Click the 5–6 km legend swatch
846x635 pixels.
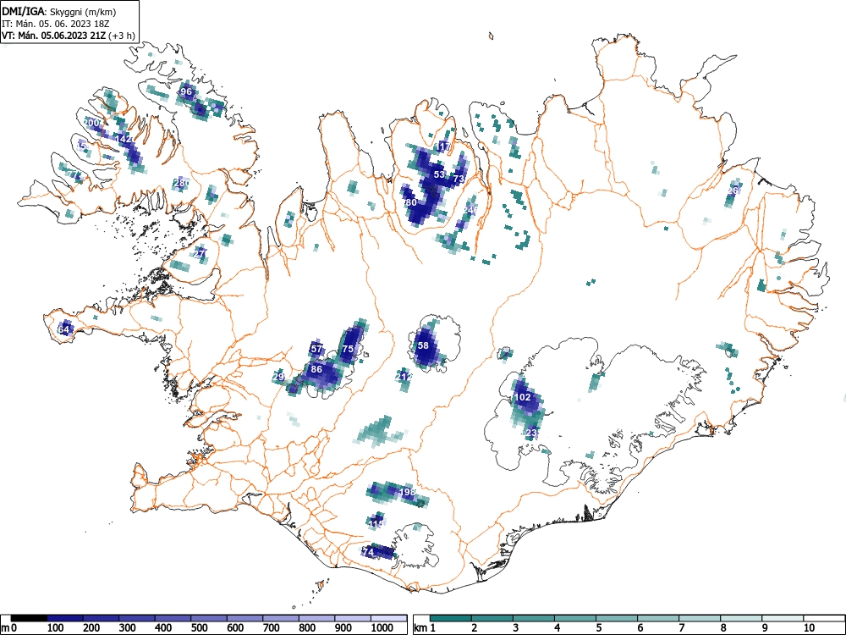pos(617,618)
